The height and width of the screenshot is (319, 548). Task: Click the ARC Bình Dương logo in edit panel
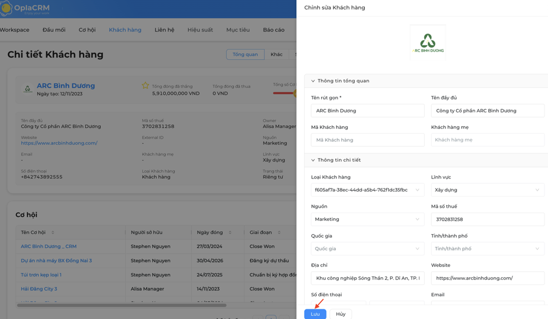coord(428,43)
